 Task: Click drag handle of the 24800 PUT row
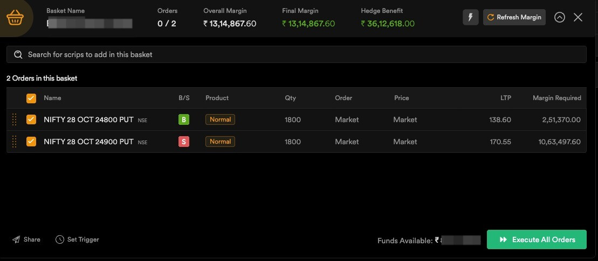(15, 119)
